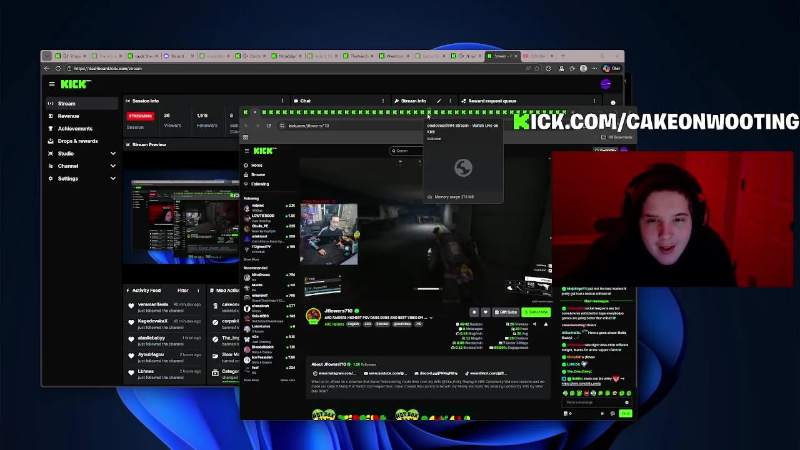Subscribe to the Jflowers710 channel
The width and height of the screenshot is (800, 450).
pos(536,312)
